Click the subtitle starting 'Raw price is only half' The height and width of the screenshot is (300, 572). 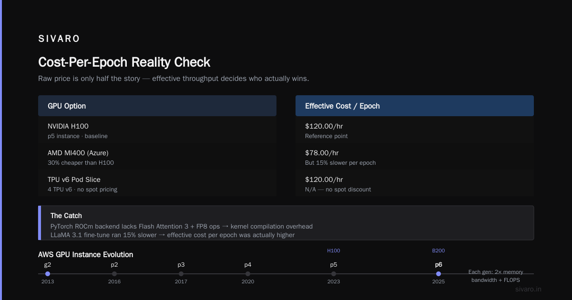click(x=174, y=79)
